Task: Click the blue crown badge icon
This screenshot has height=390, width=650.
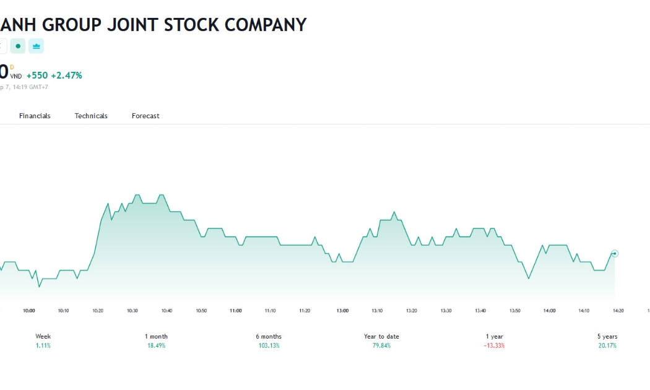Action: point(36,46)
